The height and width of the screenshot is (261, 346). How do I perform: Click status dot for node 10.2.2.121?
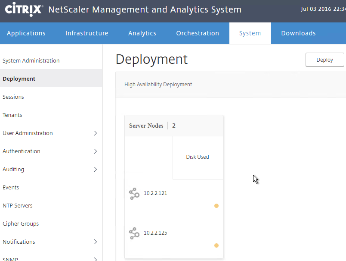click(x=216, y=206)
